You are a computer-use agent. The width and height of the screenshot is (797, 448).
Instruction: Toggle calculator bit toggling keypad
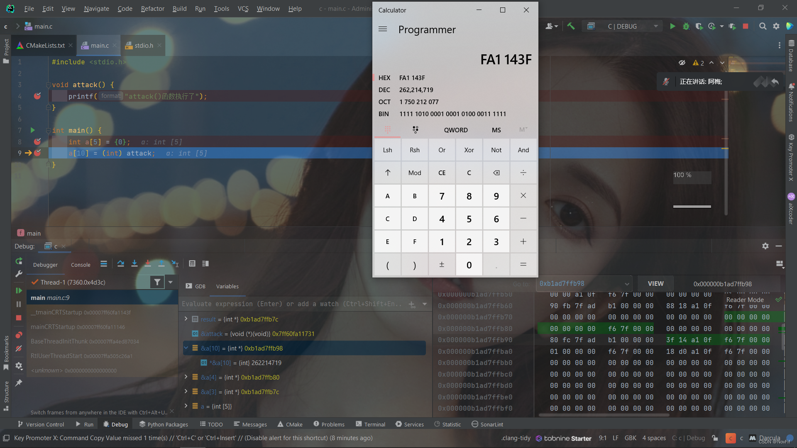coord(415,130)
